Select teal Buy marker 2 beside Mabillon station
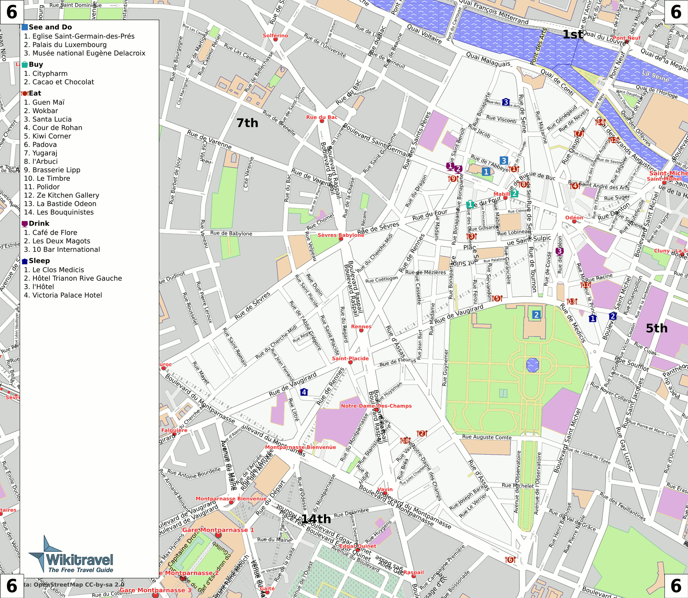This screenshot has width=688, height=598. pos(515,193)
